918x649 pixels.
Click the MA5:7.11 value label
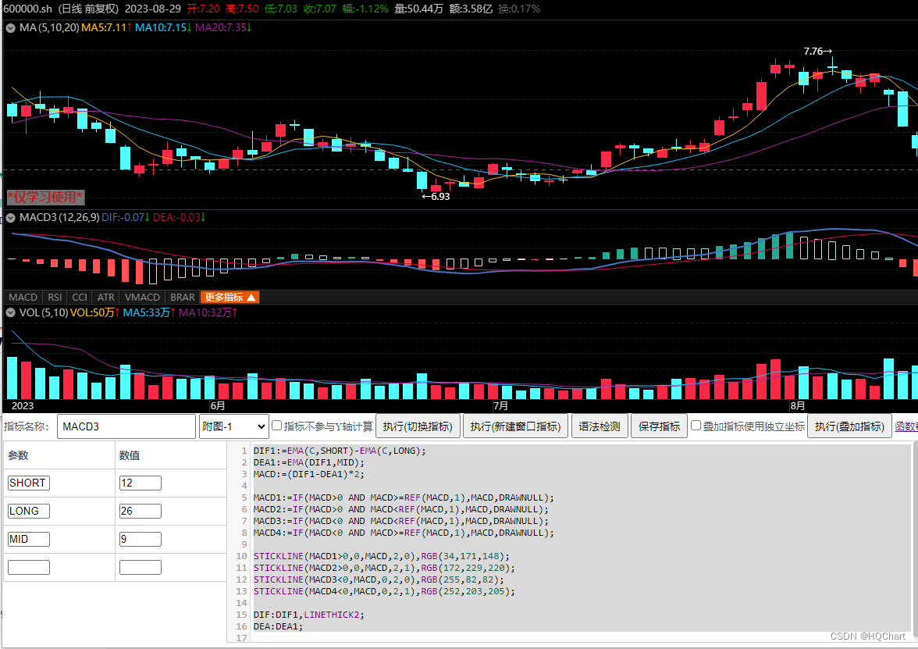(x=106, y=27)
